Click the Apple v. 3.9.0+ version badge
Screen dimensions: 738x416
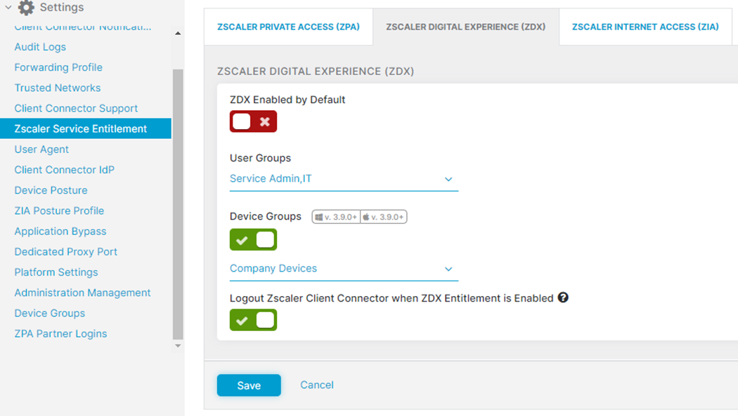point(384,217)
